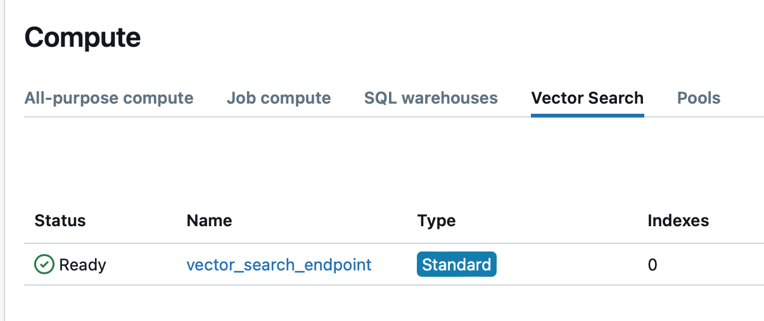The width and height of the screenshot is (764, 321).
Task: Go to the SQL warehouses tab
Action: [431, 99]
